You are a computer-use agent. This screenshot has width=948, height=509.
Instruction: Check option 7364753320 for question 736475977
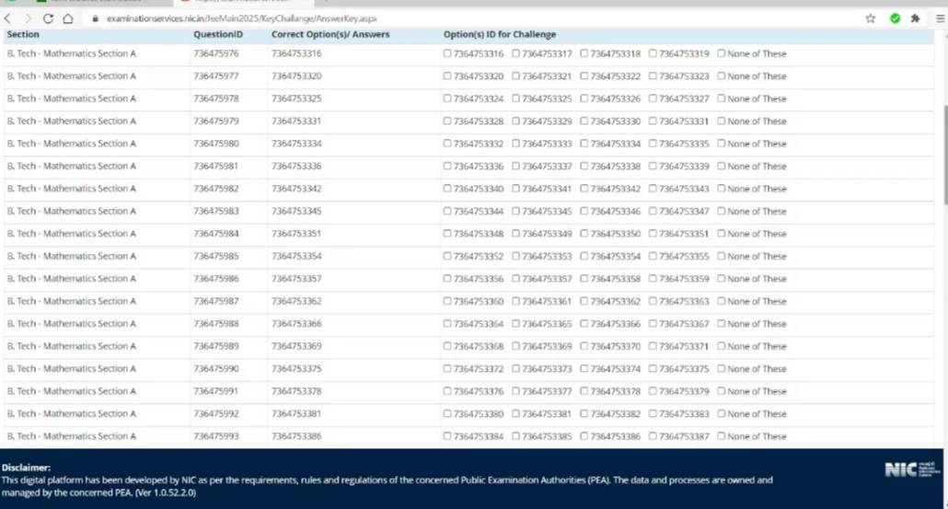tap(448, 76)
